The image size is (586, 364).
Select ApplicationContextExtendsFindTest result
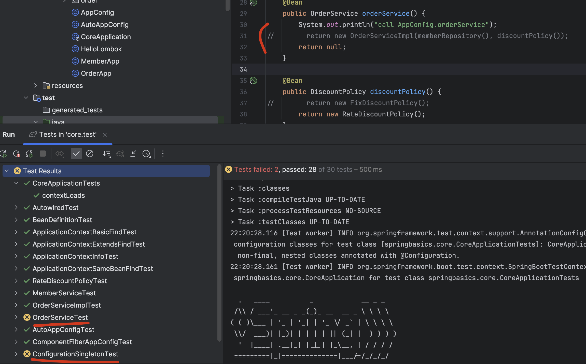(x=89, y=244)
